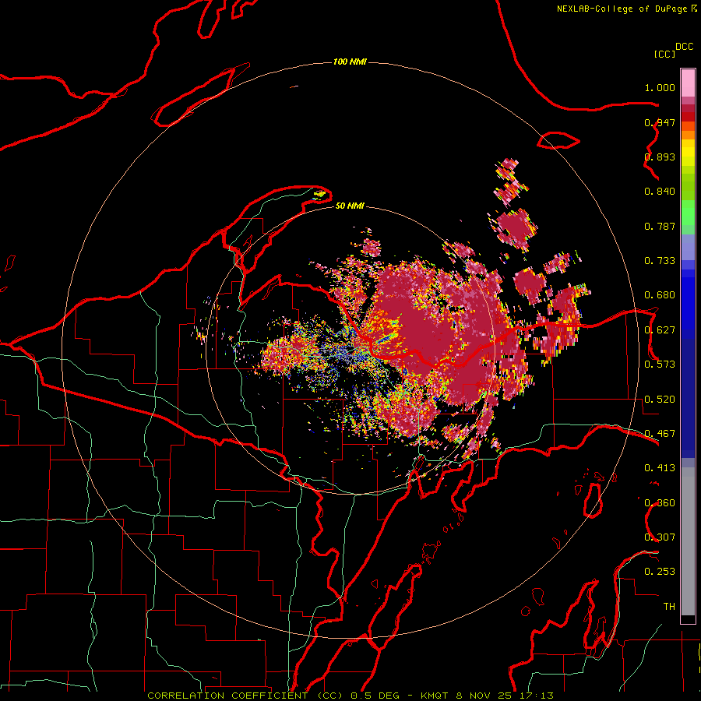
Task: Click the 0.627 color scale value
Action: [x=660, y=330]
